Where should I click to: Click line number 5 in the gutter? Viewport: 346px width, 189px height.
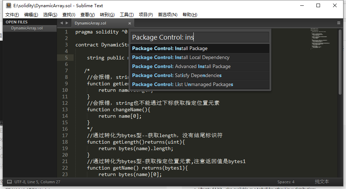[66, 58]
